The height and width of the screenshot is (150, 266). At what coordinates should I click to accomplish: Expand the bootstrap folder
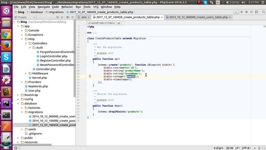[x=18, y=95]
